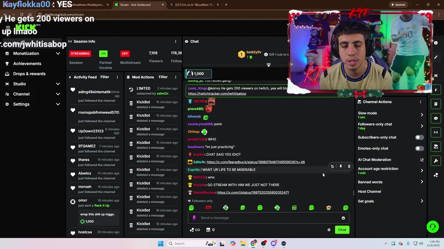Click the trash icon beside the first KickBot entry
Screen dimensions: 444x249
[x=131, y=103]
